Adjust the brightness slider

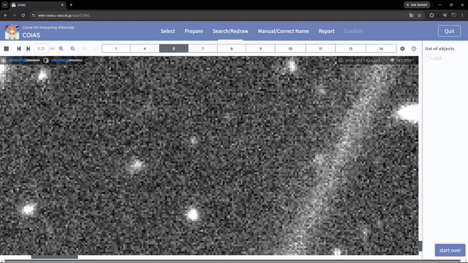pos(25,60)
